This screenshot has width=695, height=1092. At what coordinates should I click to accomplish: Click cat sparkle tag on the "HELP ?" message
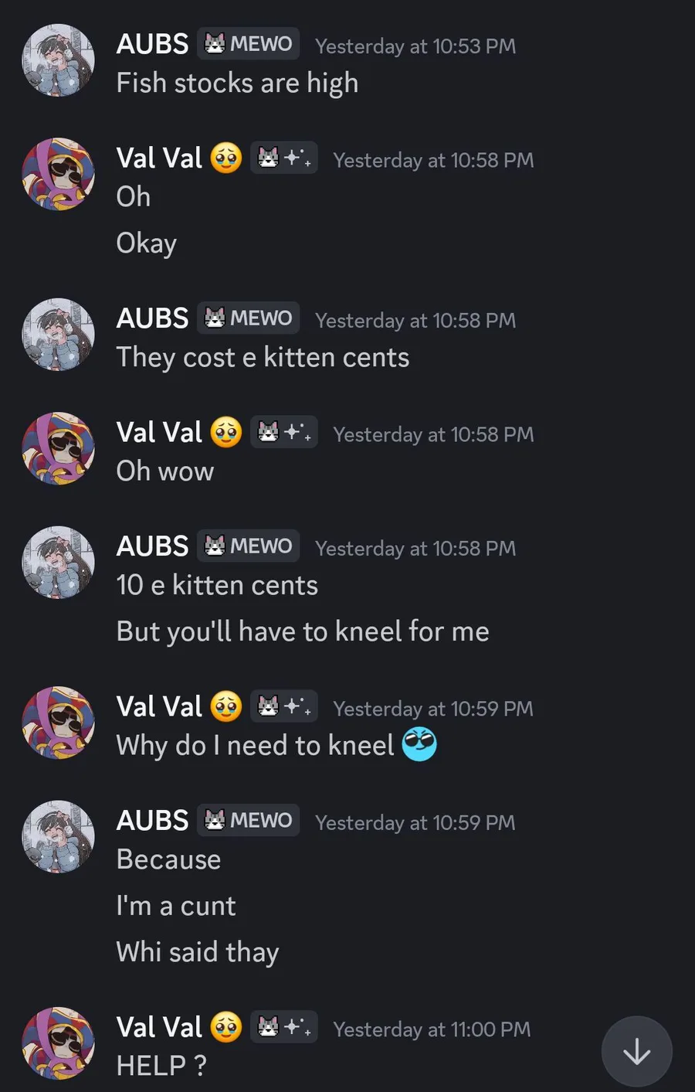pos(284,1027)
